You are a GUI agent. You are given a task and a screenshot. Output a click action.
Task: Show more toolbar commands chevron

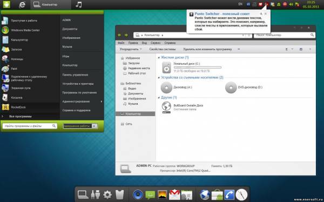(x=239, y=49)
